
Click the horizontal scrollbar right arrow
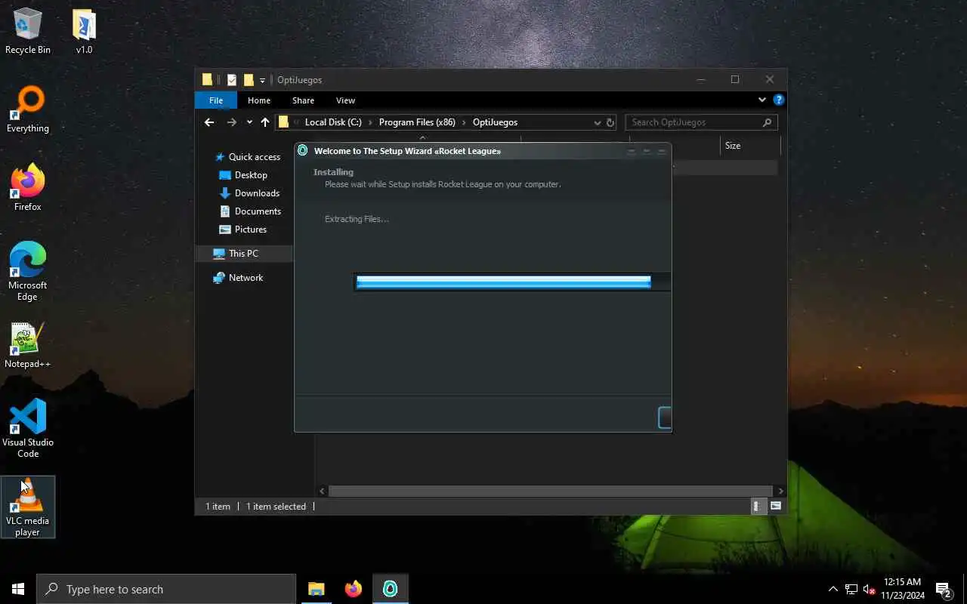click(x=780, y=491)
